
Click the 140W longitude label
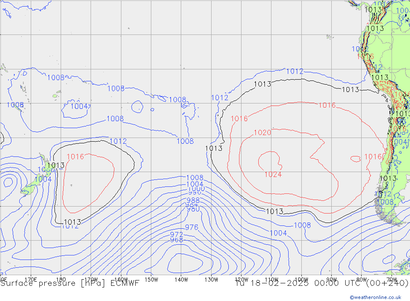181,280
